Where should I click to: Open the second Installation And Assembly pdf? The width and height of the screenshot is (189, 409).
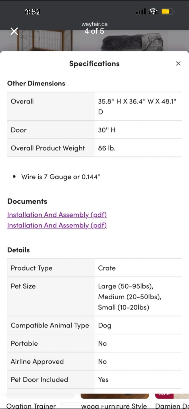57,225
